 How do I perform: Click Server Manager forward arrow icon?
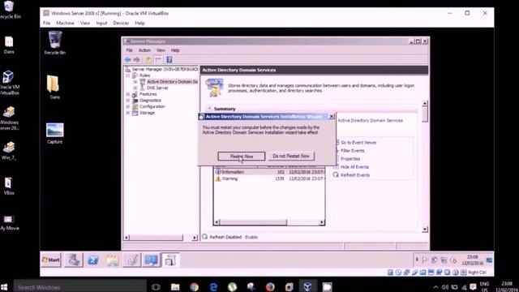point(137,60)
